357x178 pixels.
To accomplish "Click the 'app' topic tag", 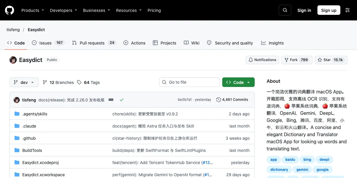I will pos(274,160).
